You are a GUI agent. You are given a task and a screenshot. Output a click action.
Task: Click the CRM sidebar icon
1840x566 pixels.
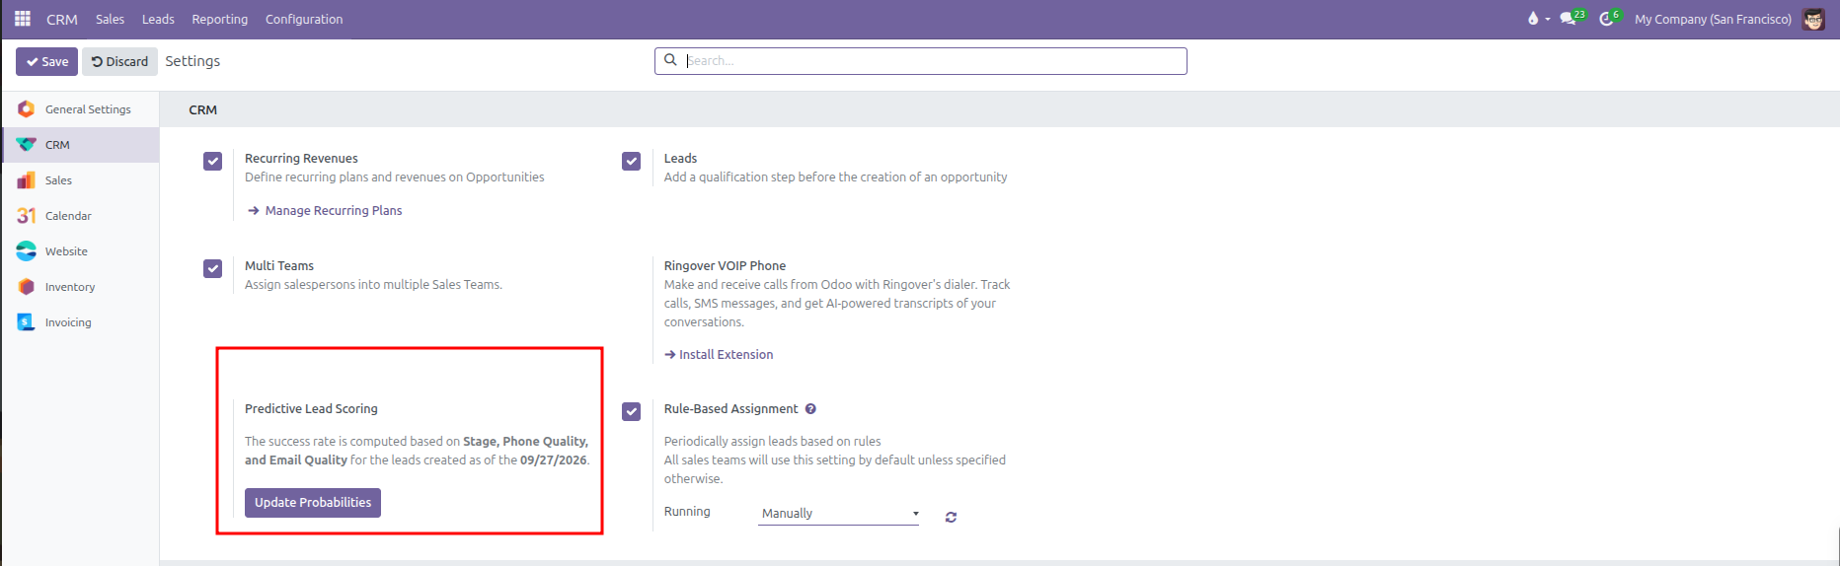pyautogui.click(x=27, y=145)
